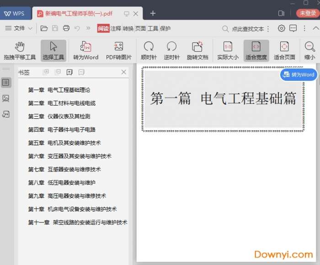The height and width of the screenshot is (265, 320).
Task: Jump to 第十章 机床电气设备安装与维护技术
Action: [x=72, y=209]
